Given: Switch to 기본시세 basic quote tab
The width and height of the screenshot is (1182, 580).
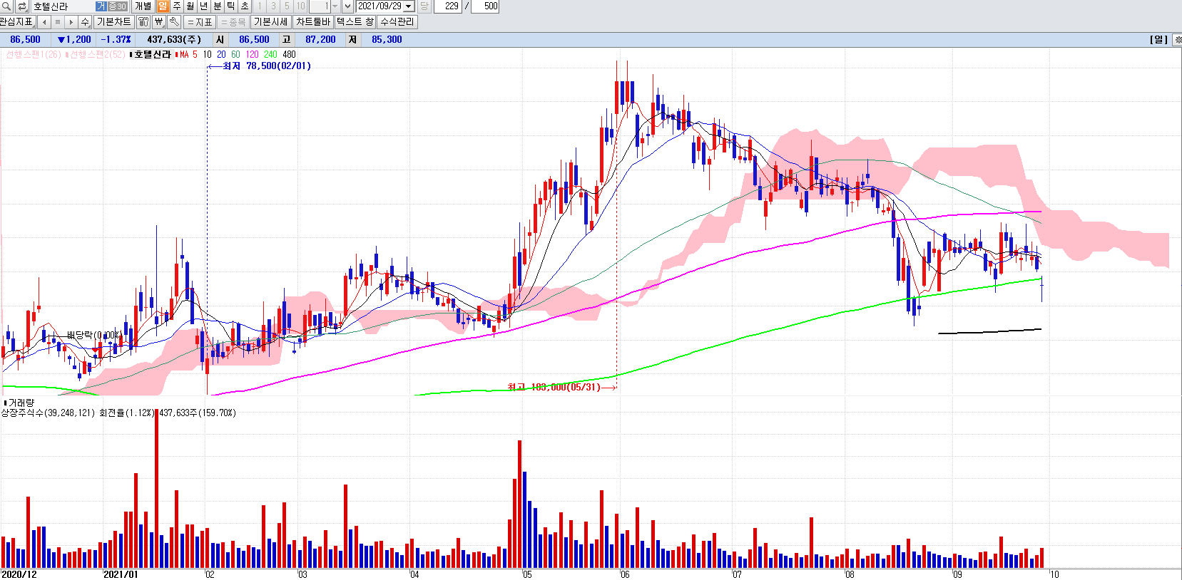Looking at the screenshot, I should click(271, 22).
